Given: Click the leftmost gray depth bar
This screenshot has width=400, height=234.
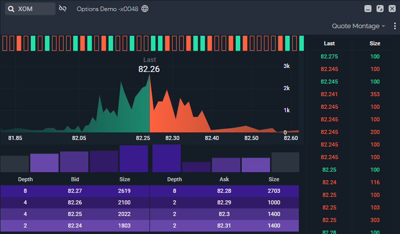Looking at the screenshot, I should click(x=15, y=164).
